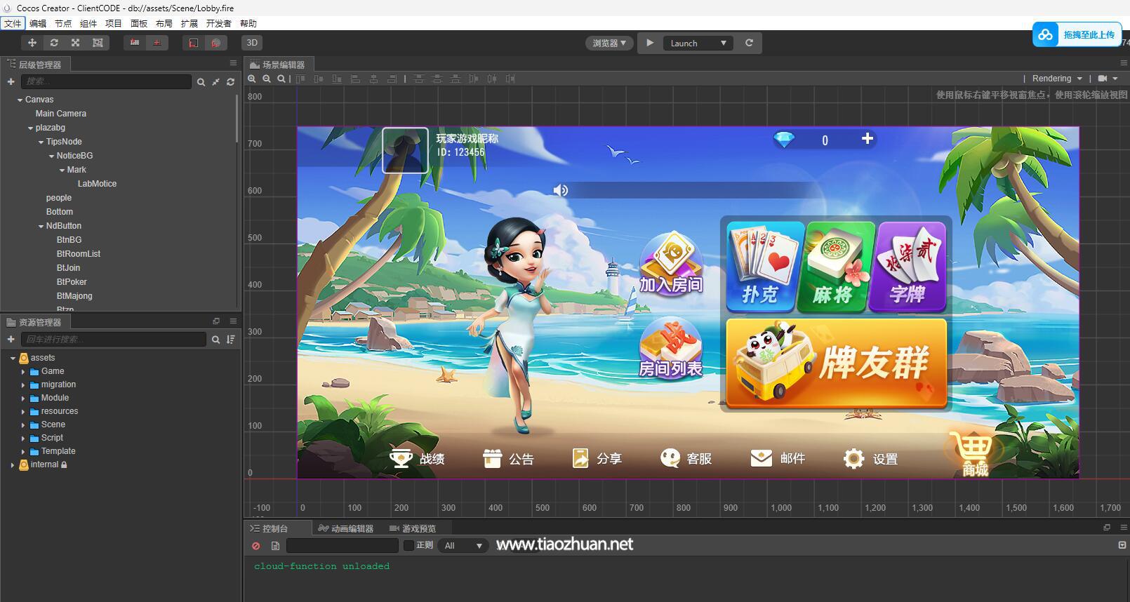Enable the 正则 regex checkbox
The height and width of the screenshot is (602, 1130).
tap(408, 546)
